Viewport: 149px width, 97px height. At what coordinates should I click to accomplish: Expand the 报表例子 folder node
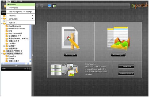pyautogui.click(x=4, y=46)
